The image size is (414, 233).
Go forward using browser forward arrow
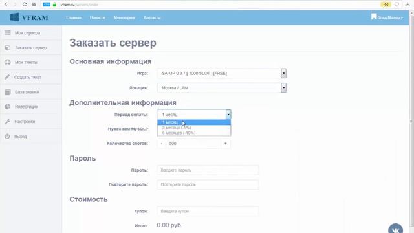click(x=15, y=5)
